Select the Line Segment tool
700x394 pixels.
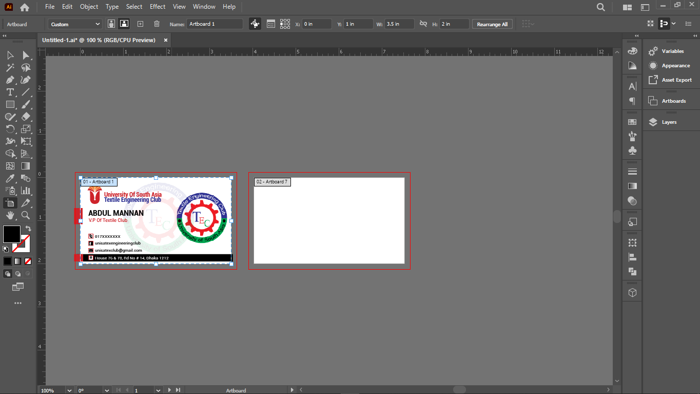(26, 92)
